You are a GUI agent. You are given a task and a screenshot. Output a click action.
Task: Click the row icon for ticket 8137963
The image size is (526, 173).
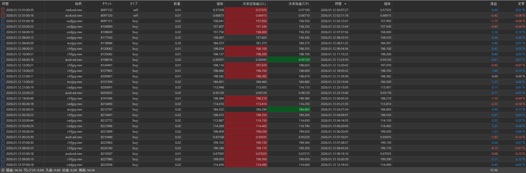click(x=3, y=71)
